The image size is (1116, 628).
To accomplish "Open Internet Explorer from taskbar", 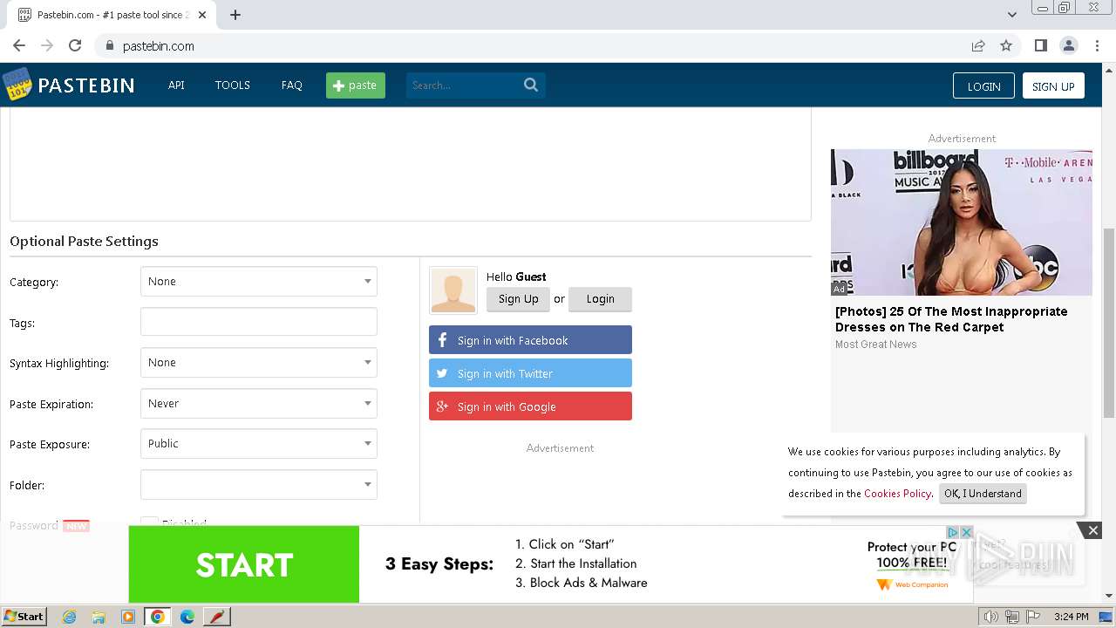I will click(x=69, y=617).
